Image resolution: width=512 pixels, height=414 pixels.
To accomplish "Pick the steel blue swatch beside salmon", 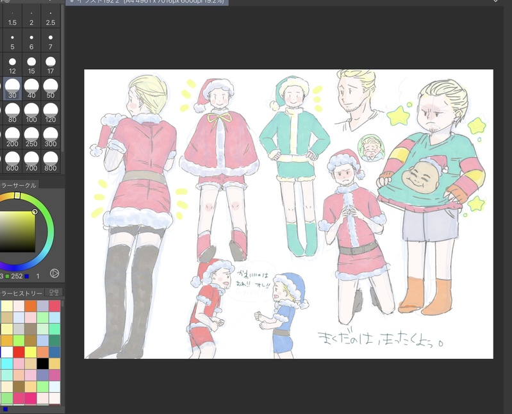I will click(54, 352).
